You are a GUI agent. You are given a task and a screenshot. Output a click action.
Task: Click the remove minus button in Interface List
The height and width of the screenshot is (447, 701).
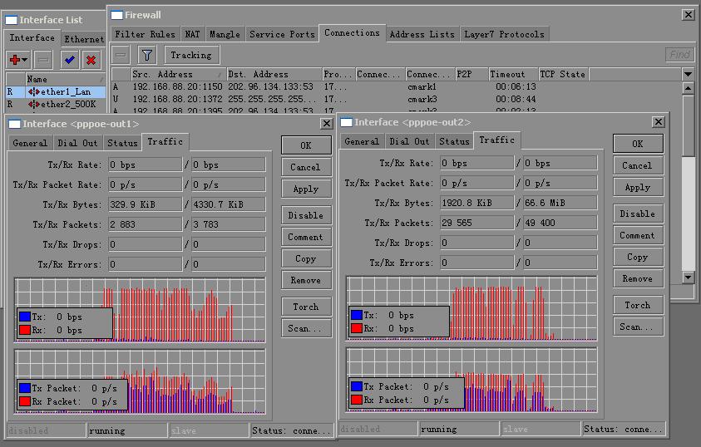point(43,59)
